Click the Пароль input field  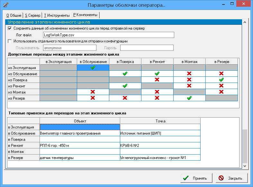[147, 48]
